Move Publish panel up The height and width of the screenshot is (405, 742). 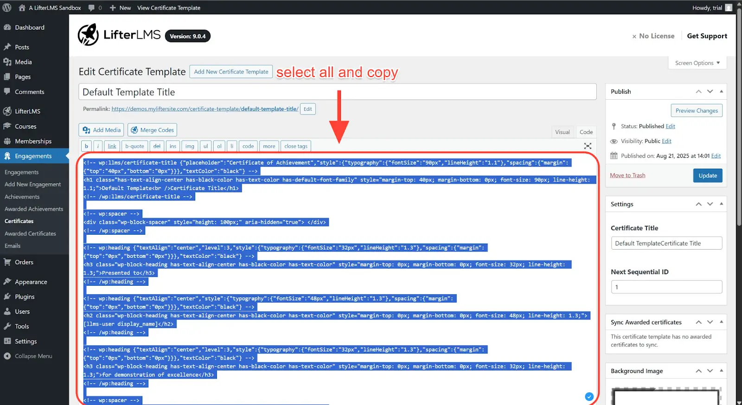point(698,91)
